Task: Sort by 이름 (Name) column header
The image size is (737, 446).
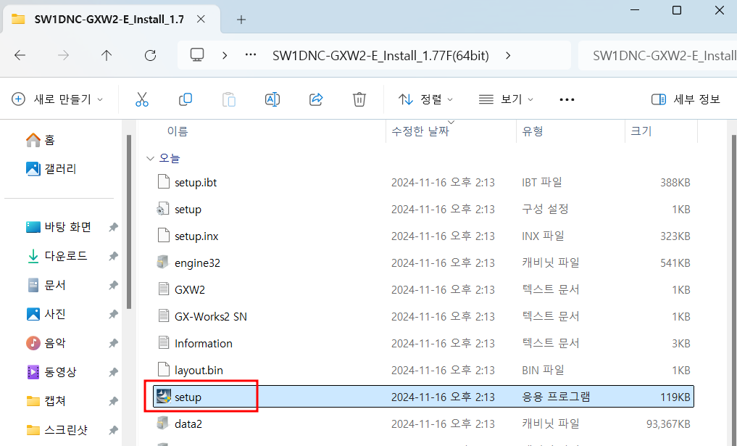Action: 178,131
